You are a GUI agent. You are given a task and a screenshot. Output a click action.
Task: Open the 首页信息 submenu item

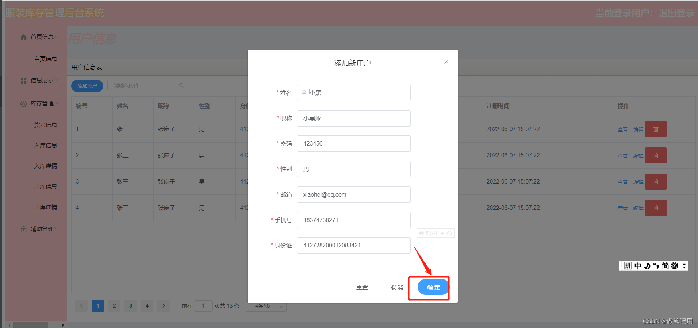click(x=46, y=59)
